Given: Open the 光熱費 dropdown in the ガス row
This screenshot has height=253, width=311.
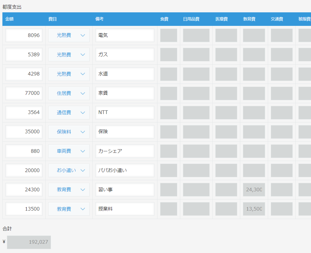Looking at the screenshot, I should (x=69, y=54).
